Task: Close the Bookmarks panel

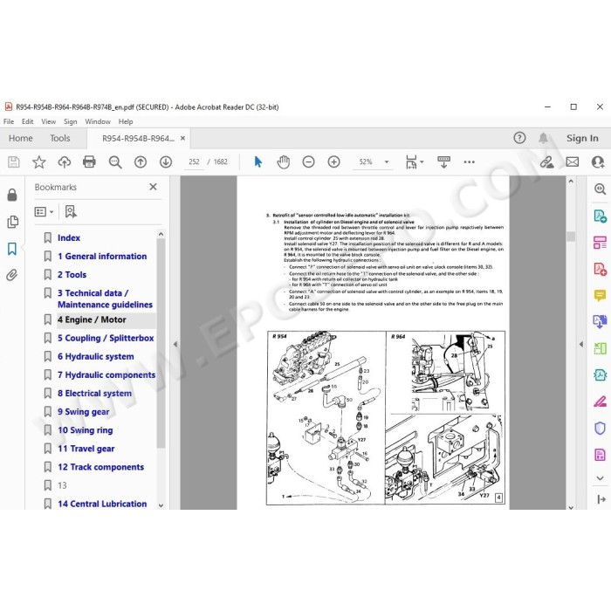Action: [153, 187]
